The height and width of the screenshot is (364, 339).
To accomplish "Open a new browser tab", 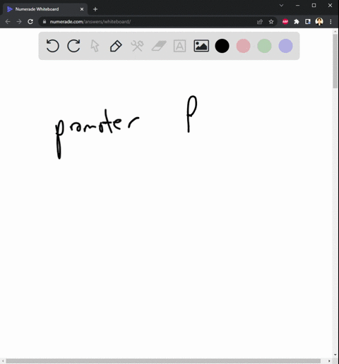I will point(95,9).
